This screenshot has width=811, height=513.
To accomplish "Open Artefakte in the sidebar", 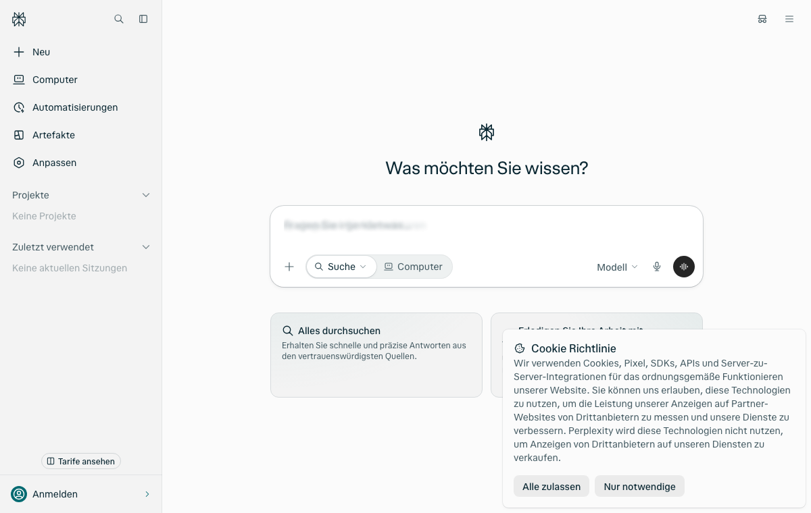I will (x=81, y=135).
